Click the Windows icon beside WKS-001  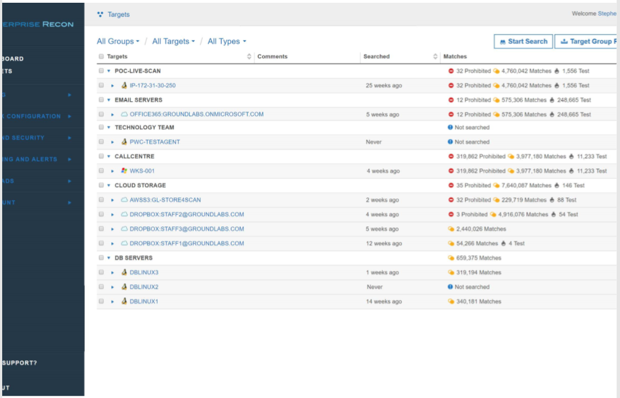point(124,171)
